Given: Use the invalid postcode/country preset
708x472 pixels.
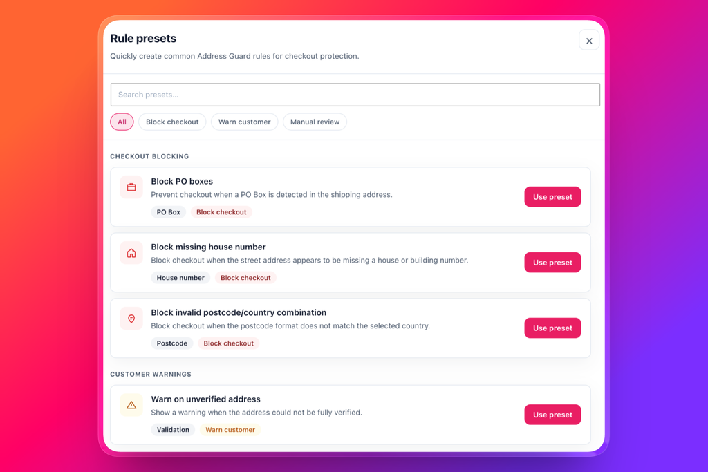Looking at the screenshot, I should 552,328.
